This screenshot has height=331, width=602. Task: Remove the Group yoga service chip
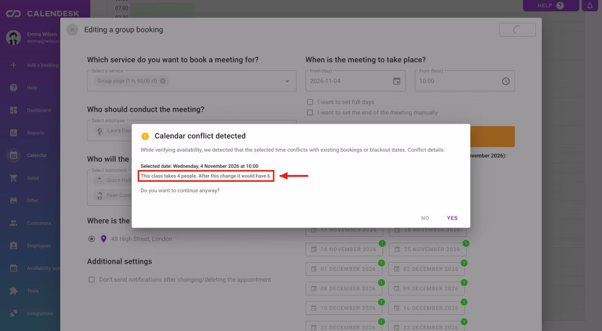163,81
